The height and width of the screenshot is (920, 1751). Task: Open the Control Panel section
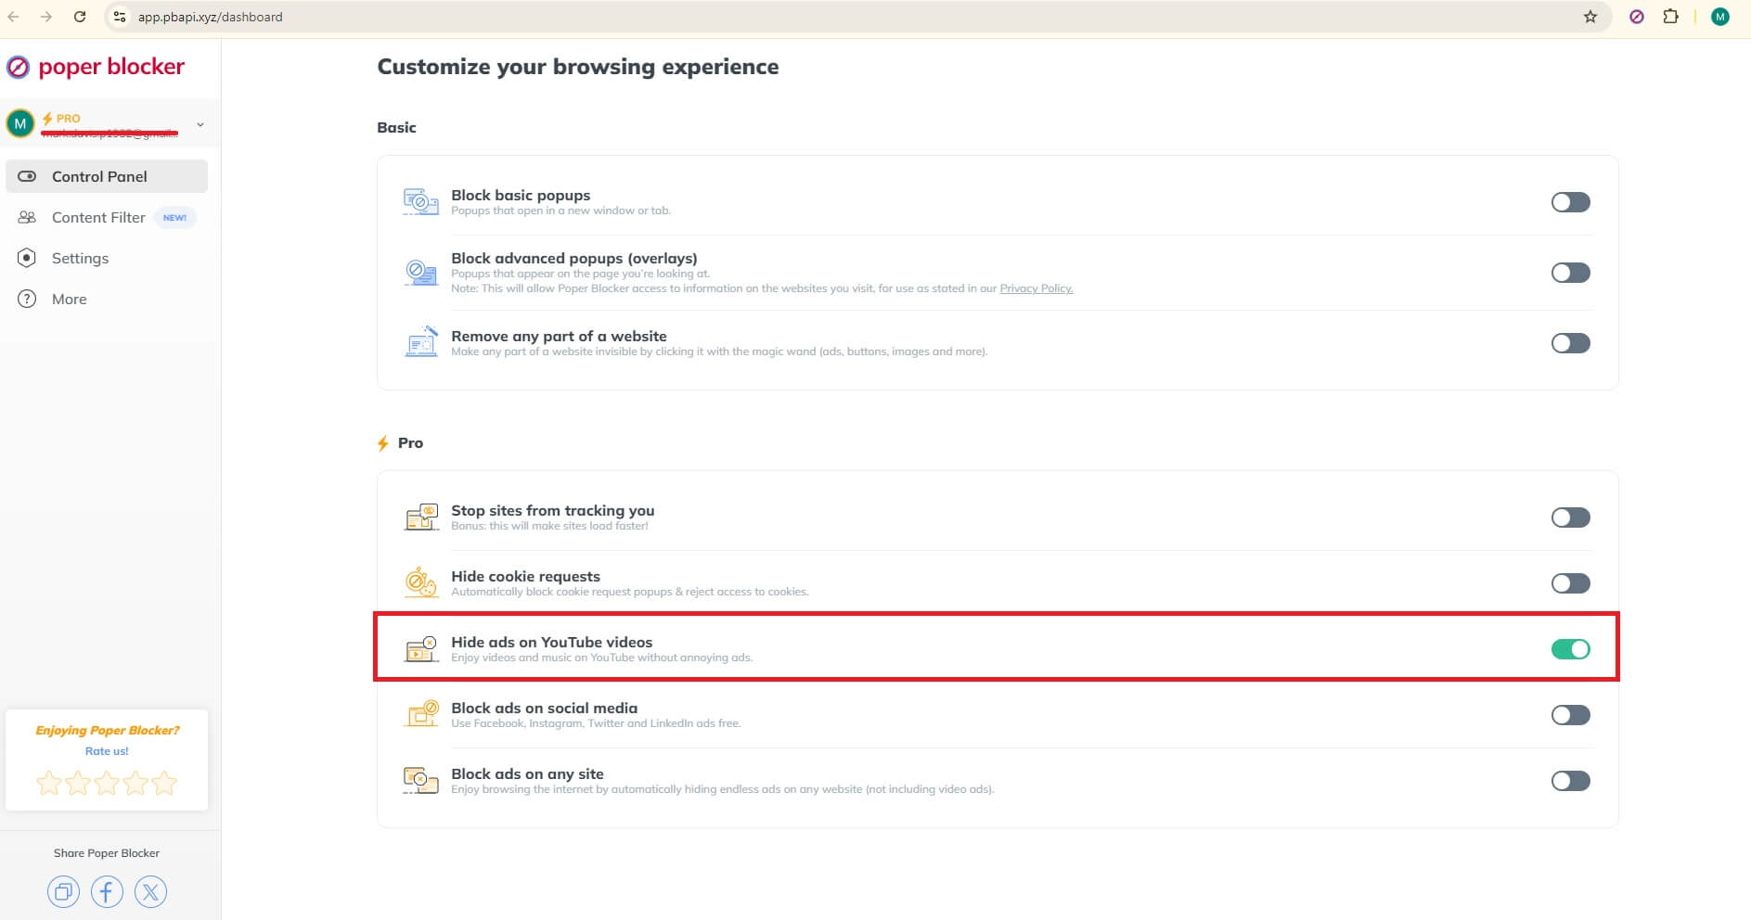pos(98,176)
